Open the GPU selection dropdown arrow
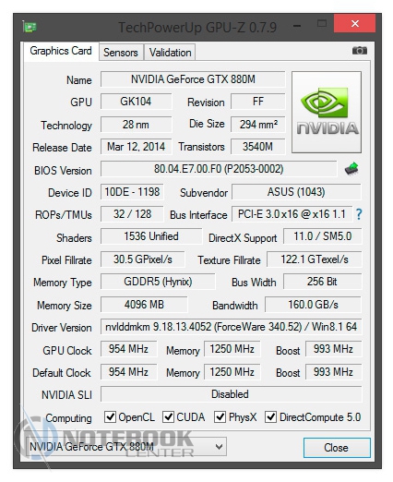The width and height of the screenshot is (393, 482). tap(219, 446)
